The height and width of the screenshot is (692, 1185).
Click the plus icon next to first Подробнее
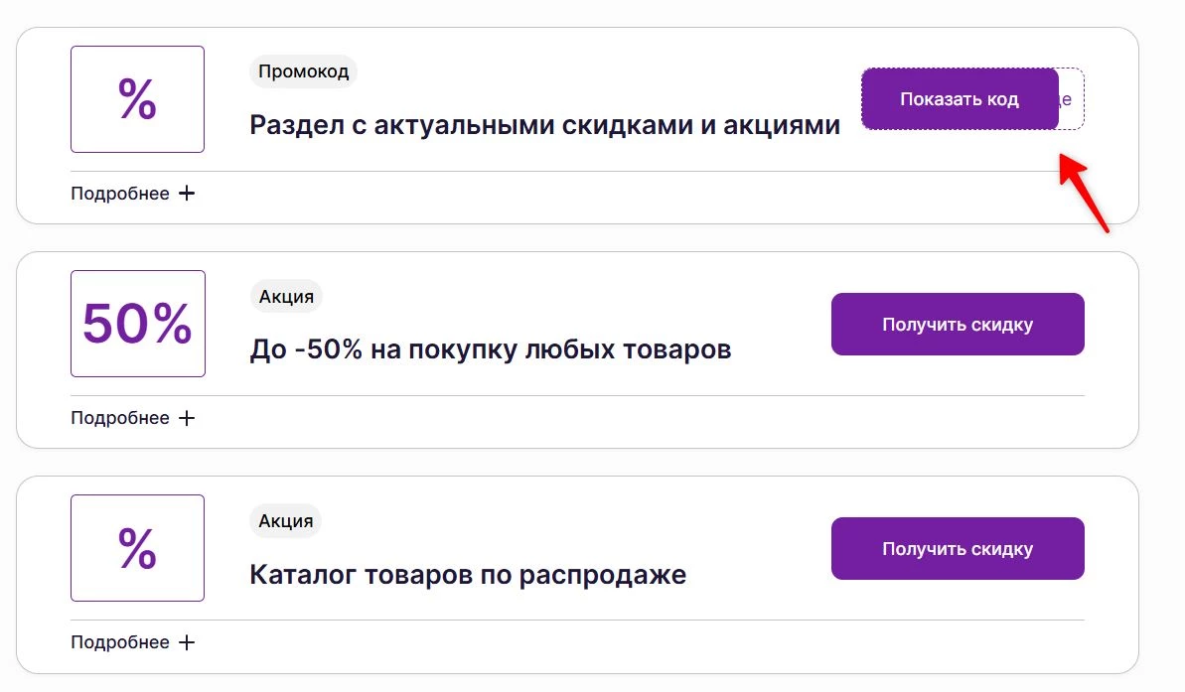tap(188, 193)
